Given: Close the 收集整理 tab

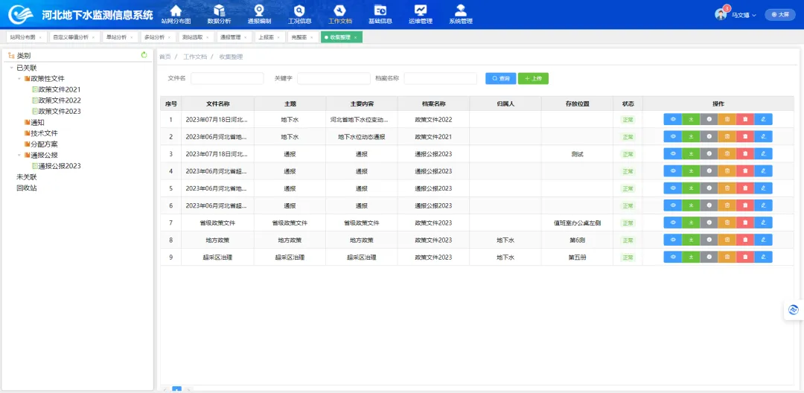Looking at the screenshot, I should pos(356,37).
